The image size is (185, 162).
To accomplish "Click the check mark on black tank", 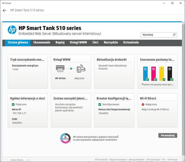I will [172, 79].
